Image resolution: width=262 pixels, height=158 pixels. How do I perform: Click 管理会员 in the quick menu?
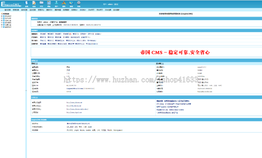pos(51,41)
